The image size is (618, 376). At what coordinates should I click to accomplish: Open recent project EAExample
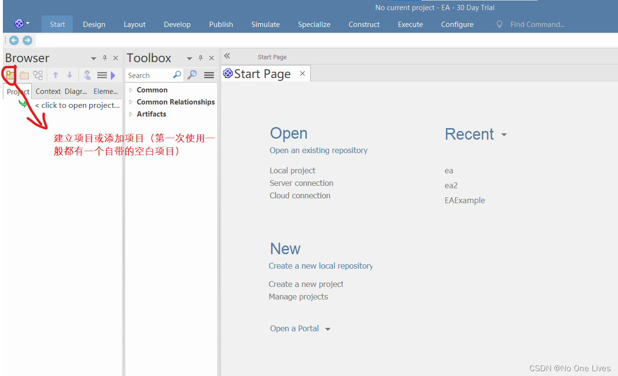coord(465,200)
